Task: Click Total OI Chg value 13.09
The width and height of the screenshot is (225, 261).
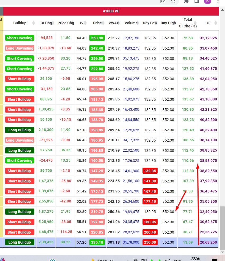Action: tap(188, 242)
